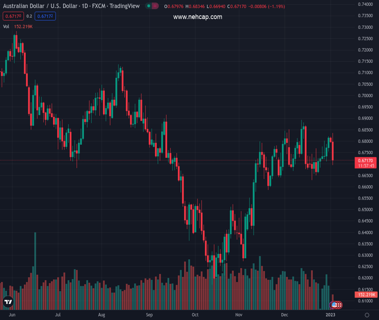Open chart settings gear icon
This screenshot has width=379, height=320.
[x=366, y=315]
